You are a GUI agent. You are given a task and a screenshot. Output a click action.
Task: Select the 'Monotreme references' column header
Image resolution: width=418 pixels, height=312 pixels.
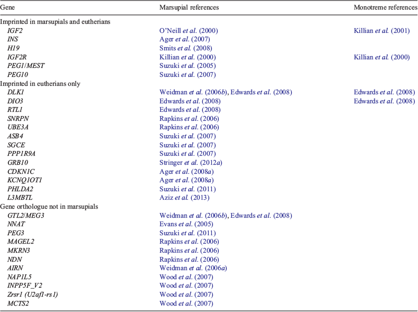[x=386, y=7]
